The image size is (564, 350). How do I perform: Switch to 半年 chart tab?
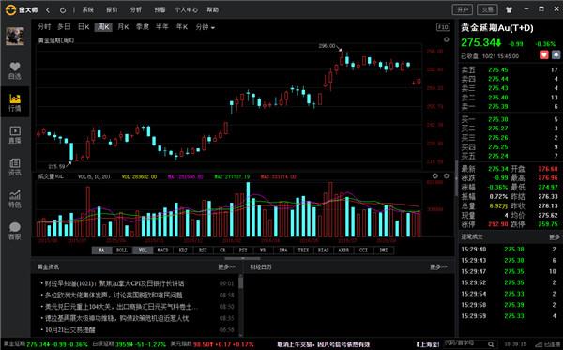point(161,27)
